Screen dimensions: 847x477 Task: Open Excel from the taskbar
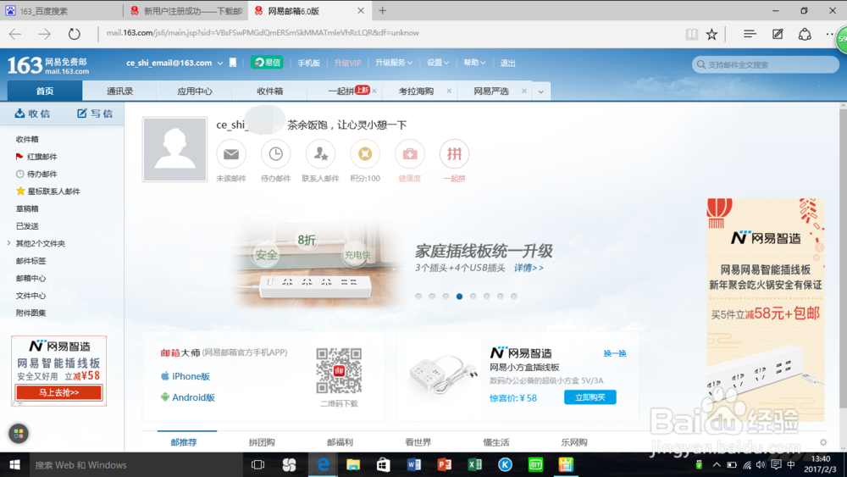point(475,464)
